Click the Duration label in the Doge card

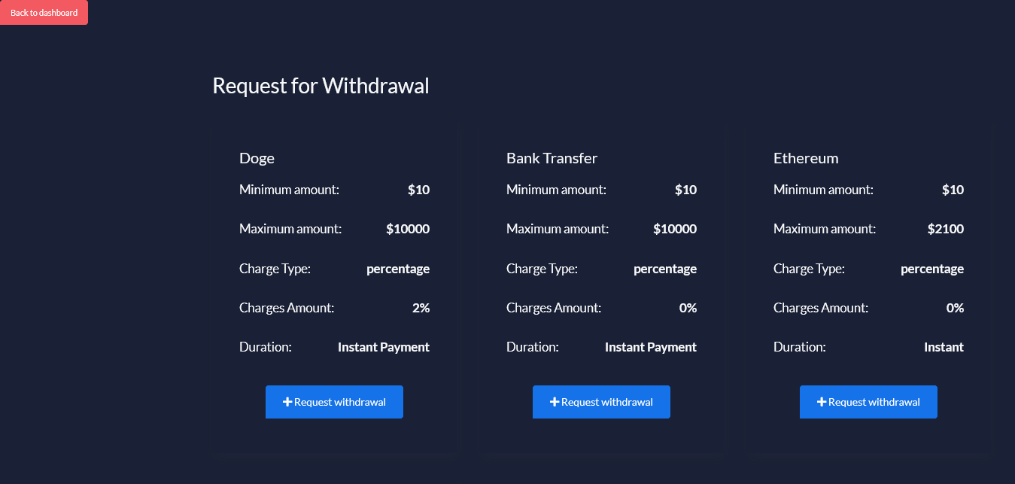tap(266, 347)
